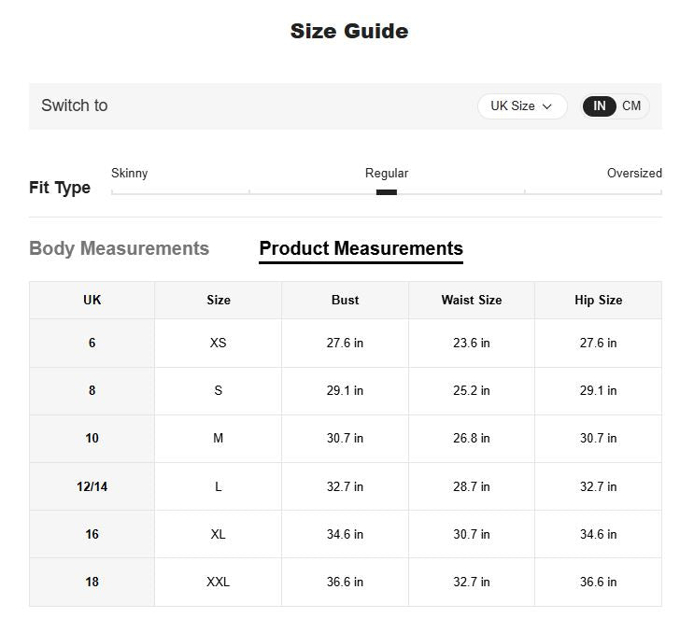Click the Oversized fit type label
The image size is (694, 618).
pyautogui.click(x=634, y=173)
